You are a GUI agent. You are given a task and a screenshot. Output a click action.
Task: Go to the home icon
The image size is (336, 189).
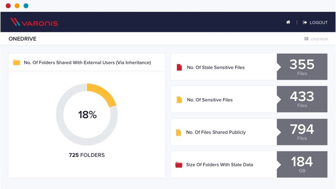(288, 22)
